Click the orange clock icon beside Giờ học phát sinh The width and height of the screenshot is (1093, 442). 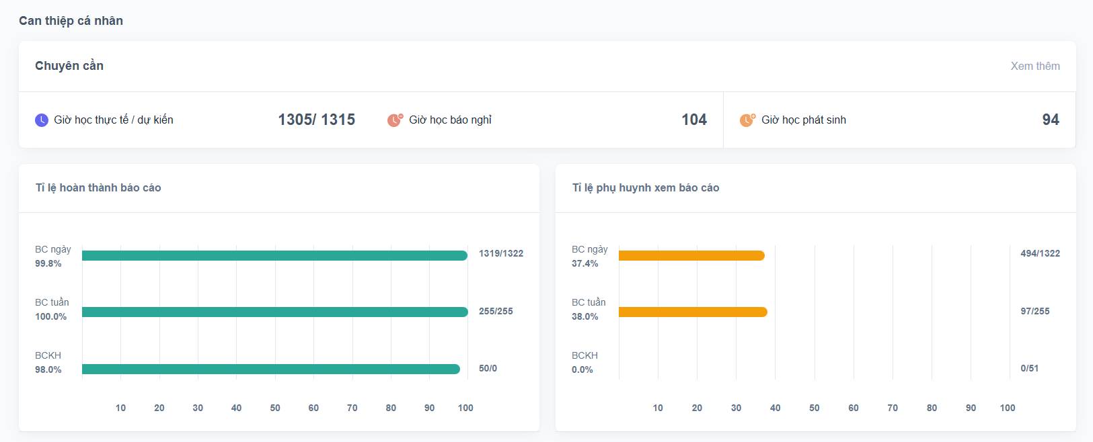(747, 120)
